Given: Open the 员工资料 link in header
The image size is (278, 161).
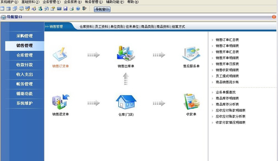Looking at the screenshot, I should [101, 27].
